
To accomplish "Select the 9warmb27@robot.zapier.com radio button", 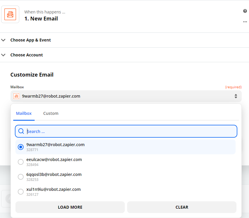I will coord(21,147).
